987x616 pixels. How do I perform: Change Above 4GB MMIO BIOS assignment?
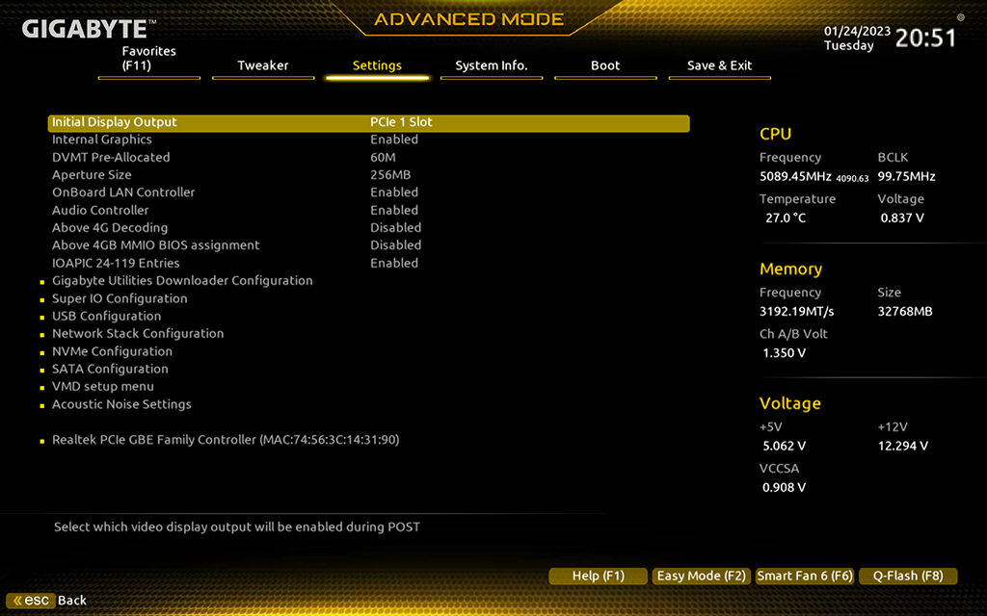pos(395,245)
